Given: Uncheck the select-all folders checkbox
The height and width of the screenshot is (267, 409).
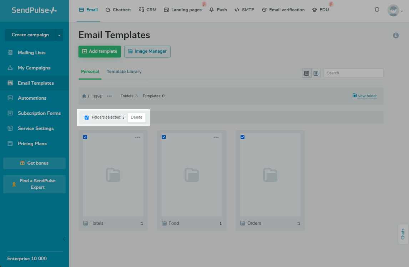Looking at the screenshot, I should click(87, 117).
